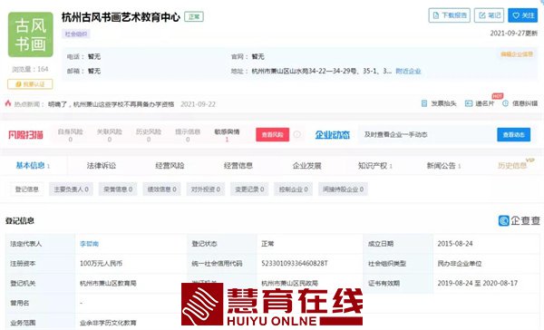This screenshot has width=544, height=330.
Task: Open the 发票抬头 invoice header icon
Action: coord(424,103)
